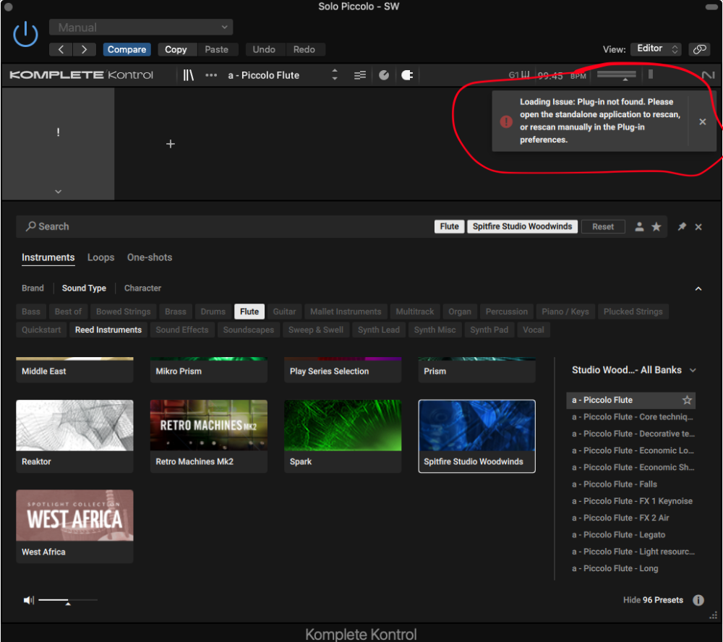Image resolution: width=723 pixels, height=642 pixels.
Task: Click the plug-in chain connector icon
Action: tap(407, 74)
